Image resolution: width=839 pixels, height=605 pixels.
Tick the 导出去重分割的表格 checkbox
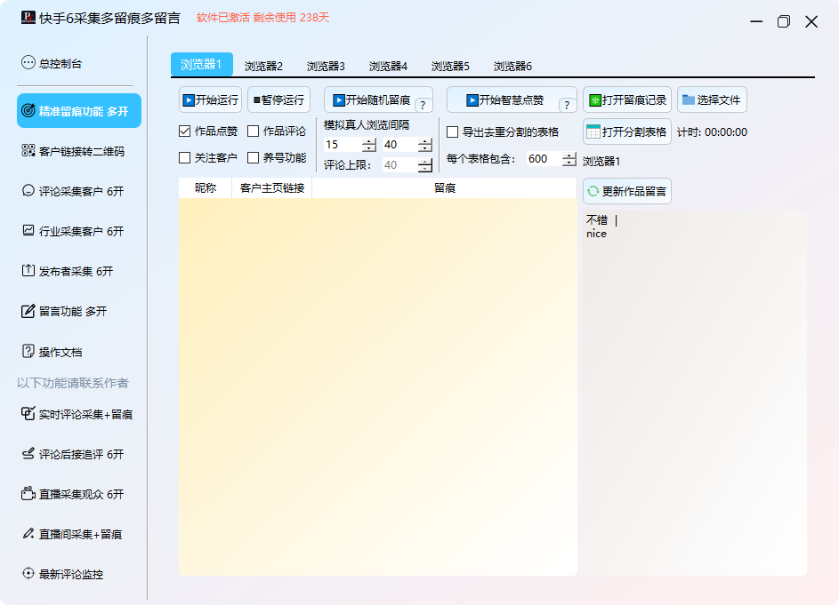pyautogui.click(x=453, y=132)
